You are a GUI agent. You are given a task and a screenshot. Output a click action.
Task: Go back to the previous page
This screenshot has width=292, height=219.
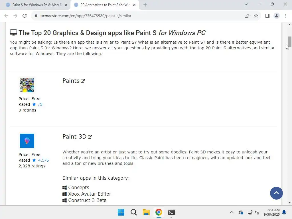click(6, 16)
